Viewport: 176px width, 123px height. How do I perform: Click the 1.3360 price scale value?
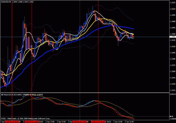tap(173, 71)
